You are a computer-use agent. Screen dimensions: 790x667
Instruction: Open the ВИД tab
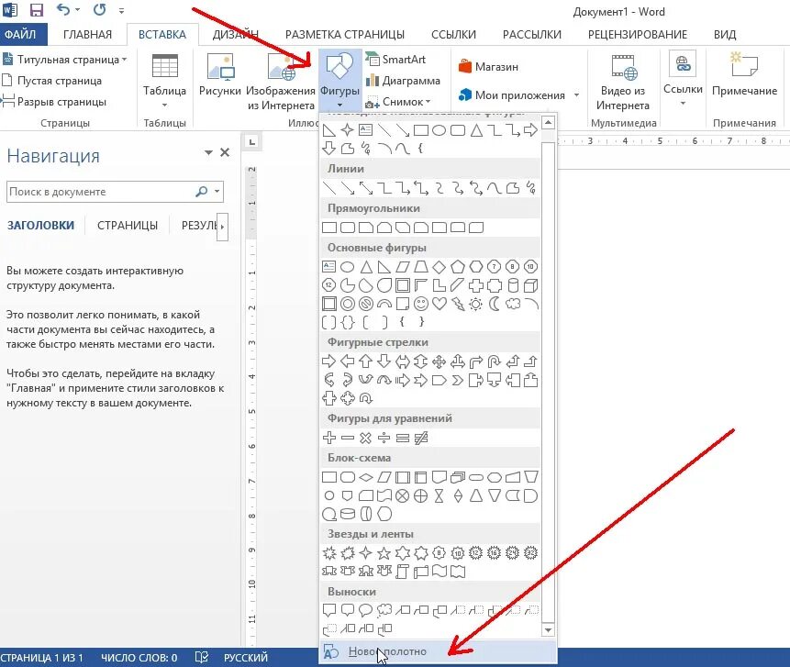pos(725,35)
